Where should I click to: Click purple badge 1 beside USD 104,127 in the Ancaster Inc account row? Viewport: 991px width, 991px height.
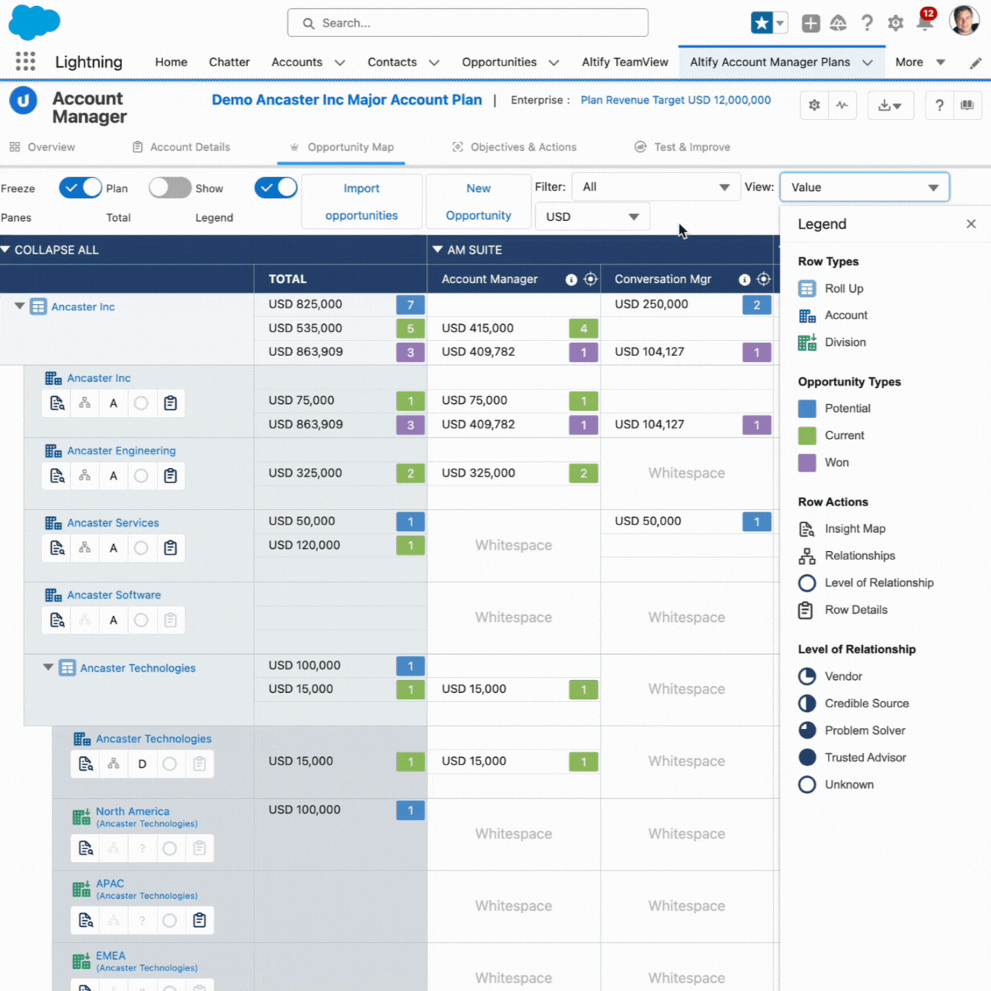756,425
